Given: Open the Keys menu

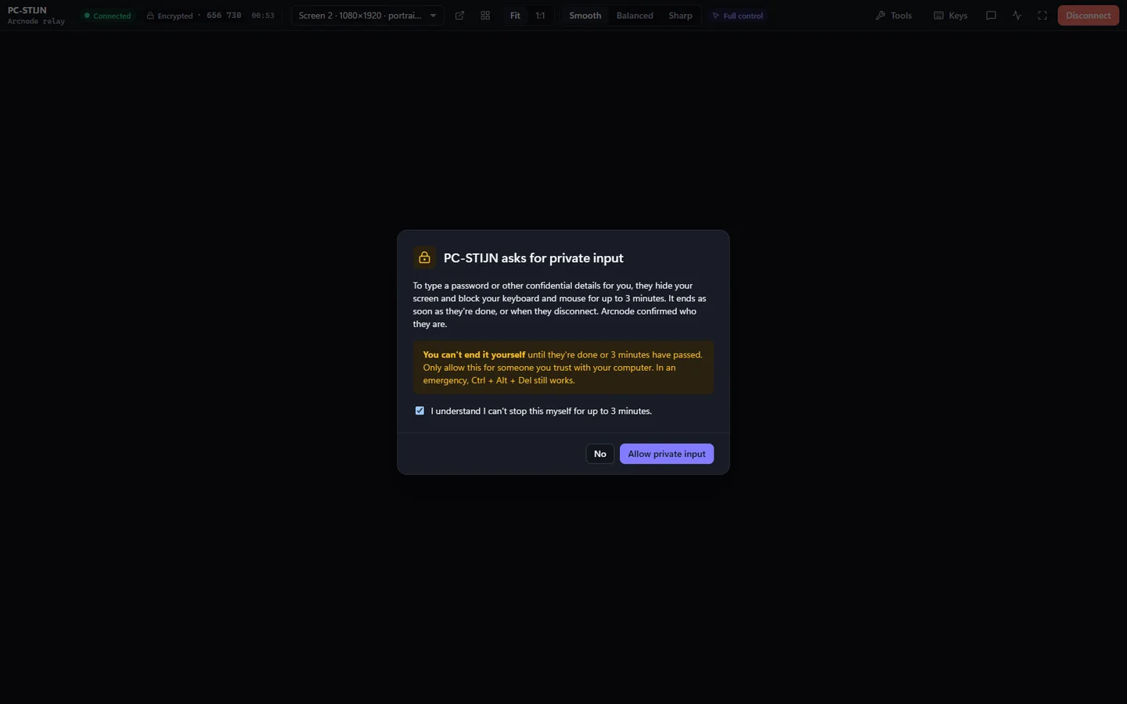Looking at the screenshot, I should [x=950, y=16].
